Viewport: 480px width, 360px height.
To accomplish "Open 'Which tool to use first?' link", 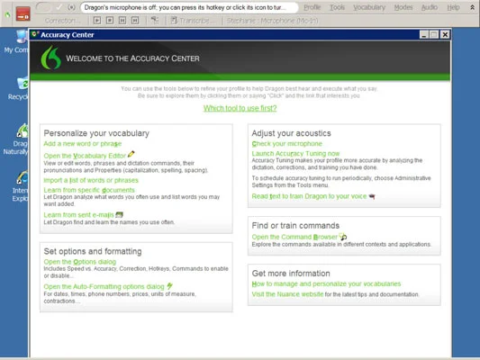I will [x=240, y=108].
